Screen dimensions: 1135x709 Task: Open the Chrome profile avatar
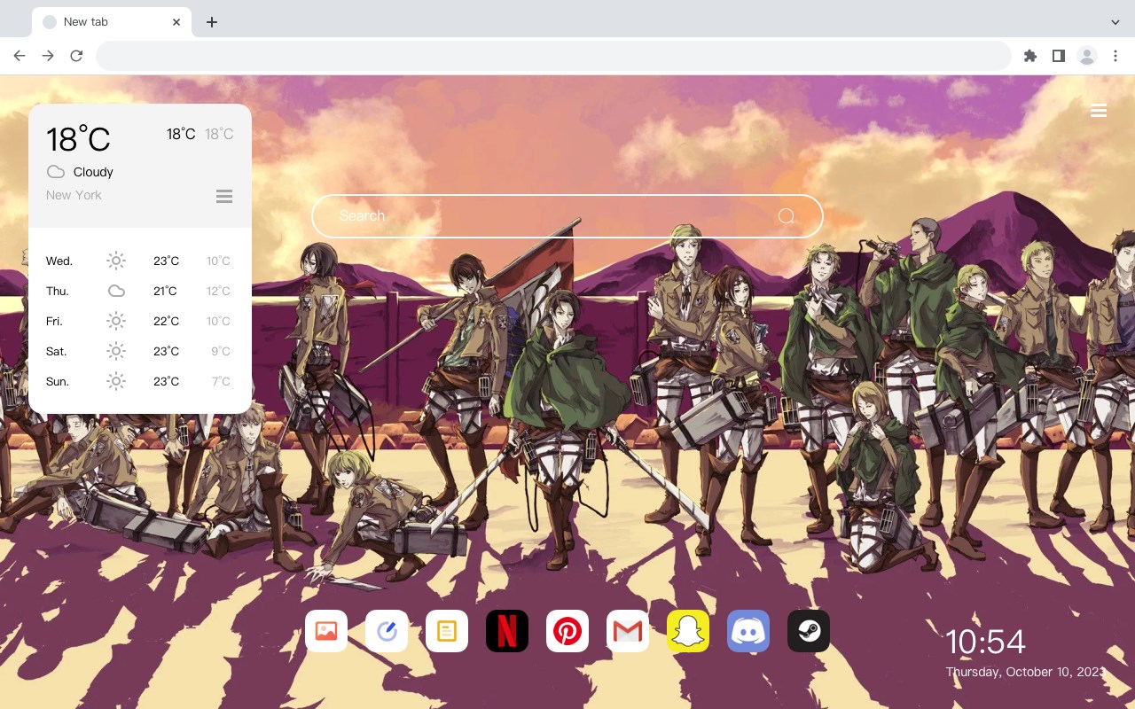click(x=1087, y=56)
